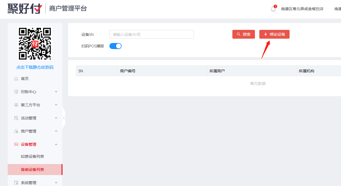Click the 第三方平台 icon

pos(16,105)
